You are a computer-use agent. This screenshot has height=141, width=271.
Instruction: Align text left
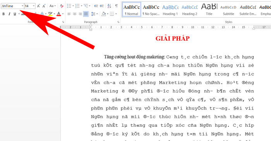point(69,14)
